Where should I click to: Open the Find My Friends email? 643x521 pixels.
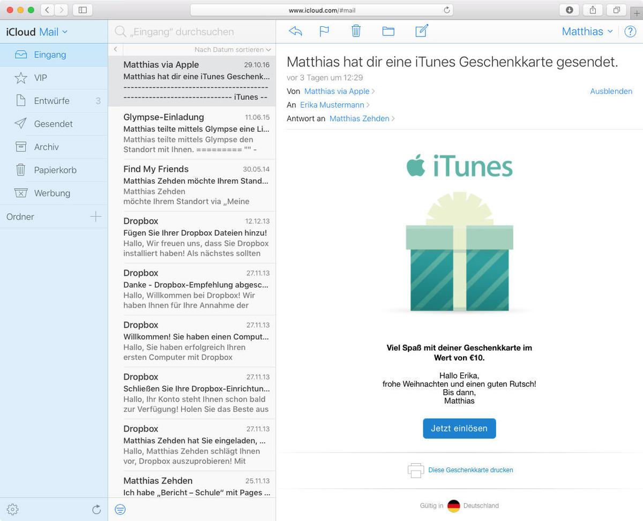[x=192, y=185]
